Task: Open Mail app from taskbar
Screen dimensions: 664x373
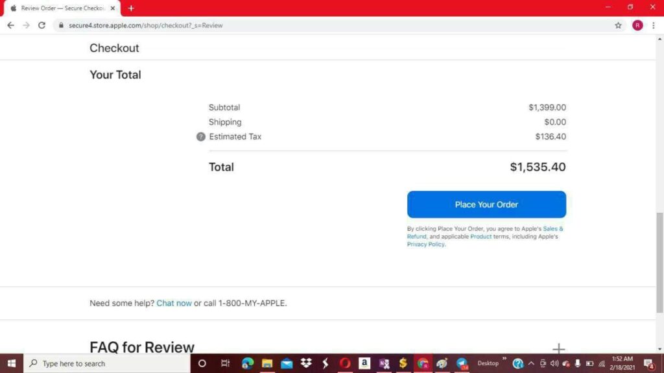Action: (287, 363)
